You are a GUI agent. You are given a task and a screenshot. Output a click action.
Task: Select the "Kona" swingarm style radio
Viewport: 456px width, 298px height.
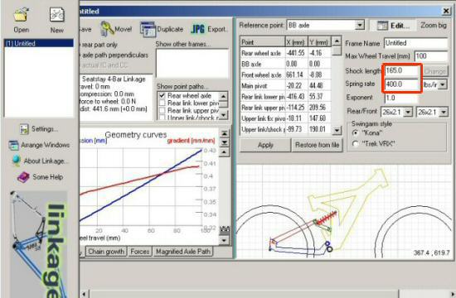(355, 133)
